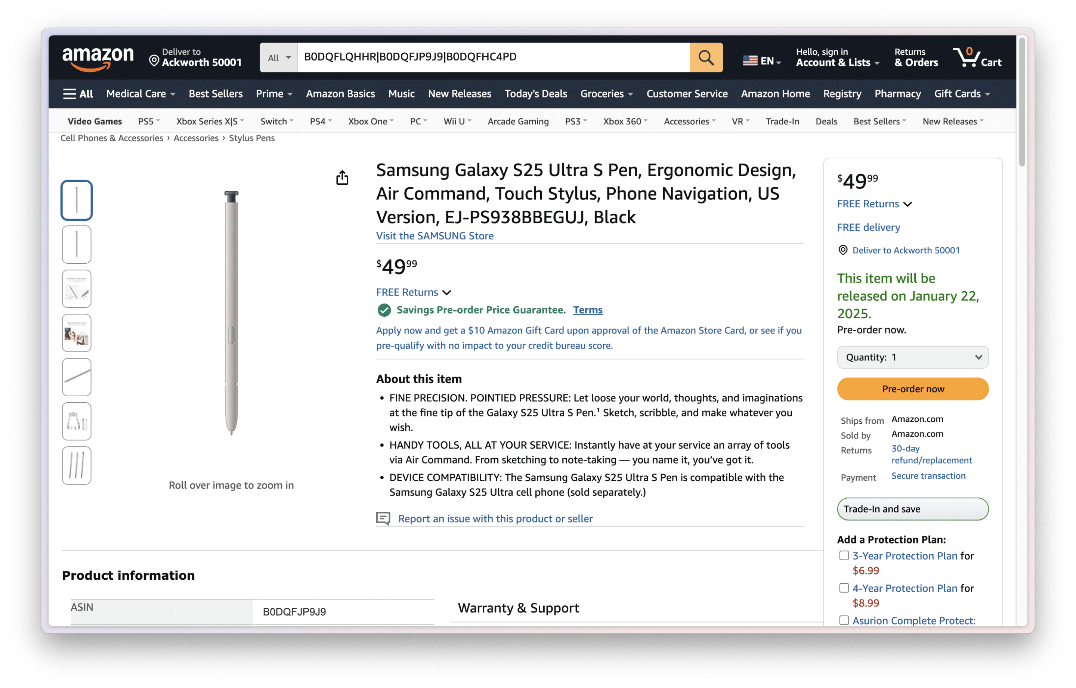Open the Quantity dropdown

[912, 357]
